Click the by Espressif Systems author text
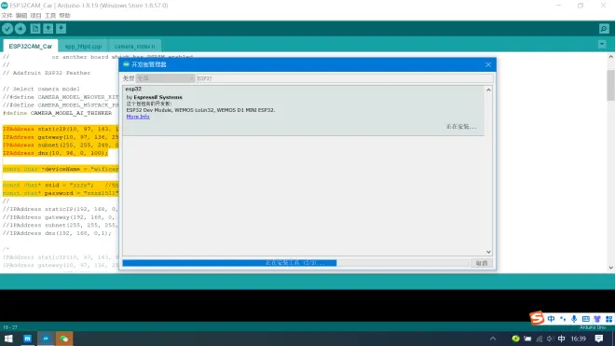615x346 pixels. pos(154,97)
